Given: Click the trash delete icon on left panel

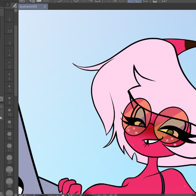Looking at the screenshot, I should point(1,99).
